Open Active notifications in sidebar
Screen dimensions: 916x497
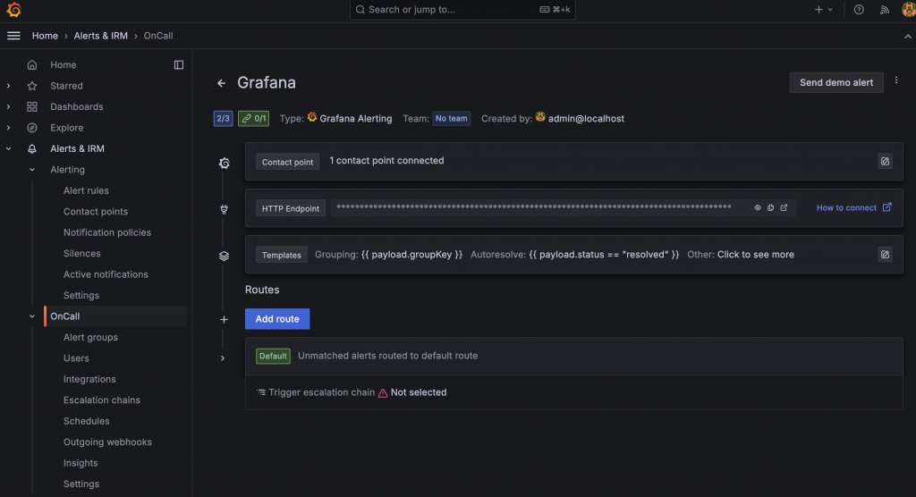coord(106,274)
